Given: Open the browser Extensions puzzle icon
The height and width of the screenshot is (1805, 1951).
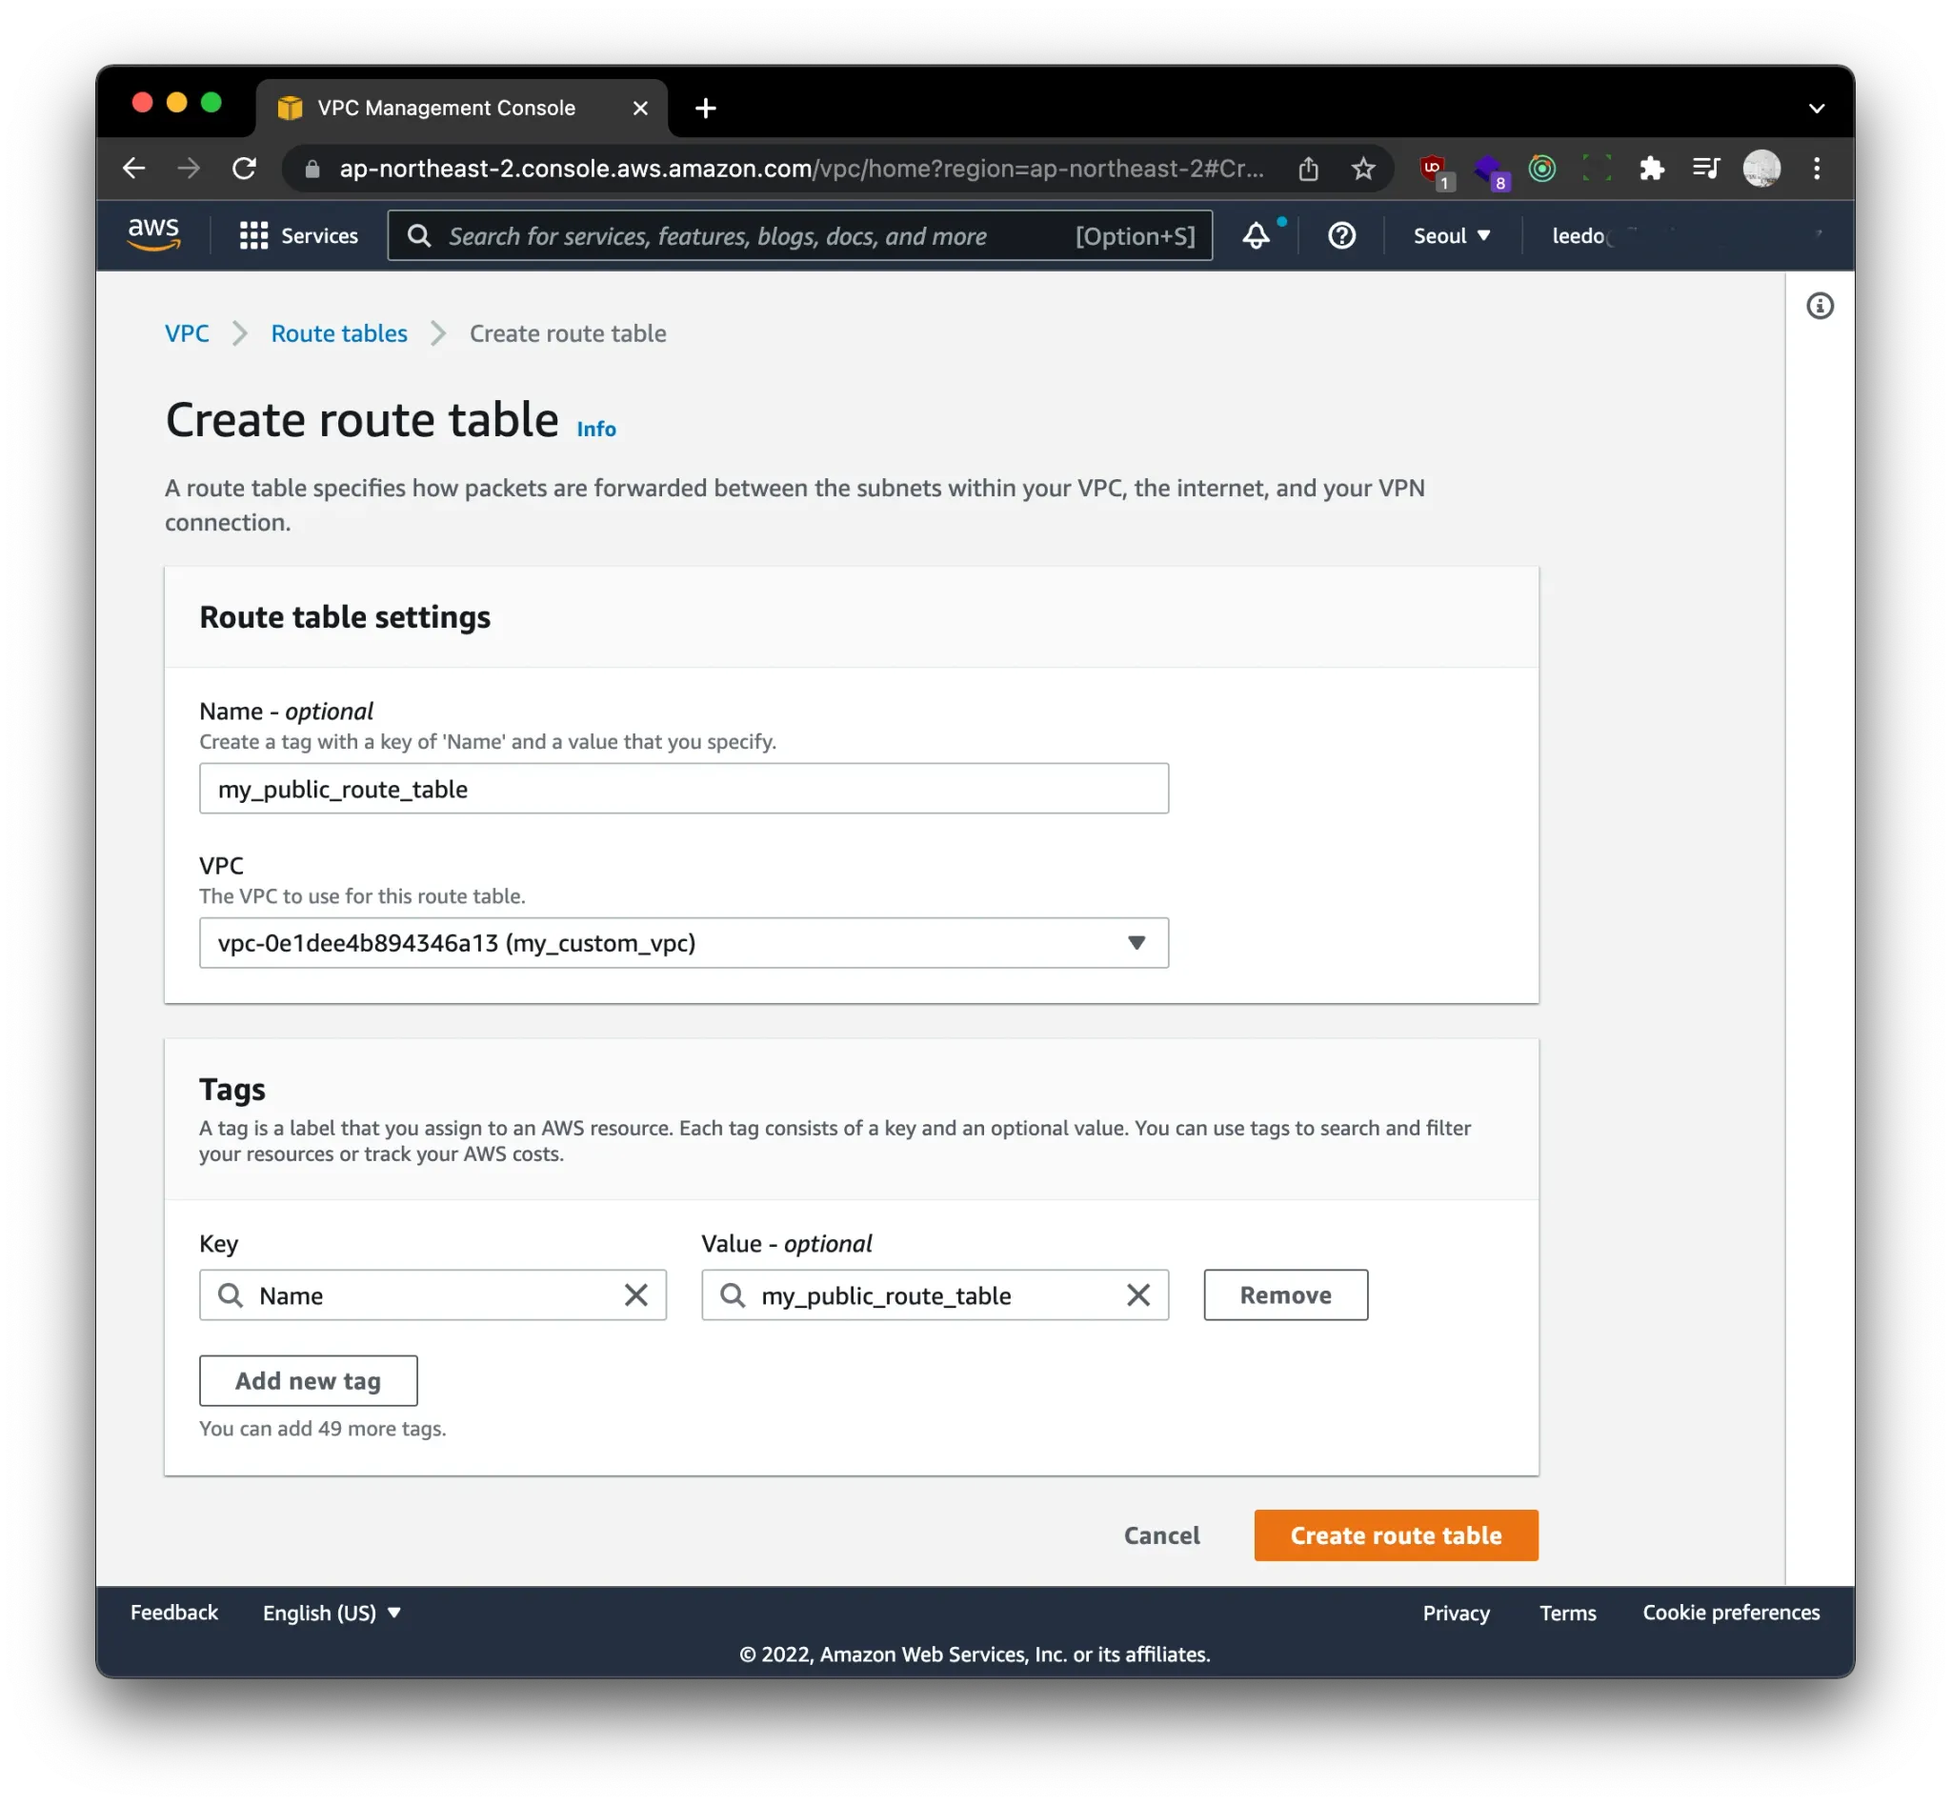Looking at the screenshot, I should pos(1651,169).
